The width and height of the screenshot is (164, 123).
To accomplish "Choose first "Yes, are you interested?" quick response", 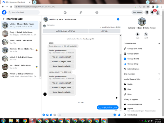I will pyautogui.click(x=62, y=57).
